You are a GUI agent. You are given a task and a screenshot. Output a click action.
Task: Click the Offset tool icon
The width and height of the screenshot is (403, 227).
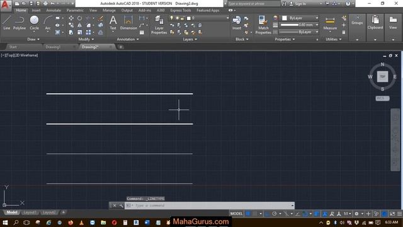click(101, 32)
